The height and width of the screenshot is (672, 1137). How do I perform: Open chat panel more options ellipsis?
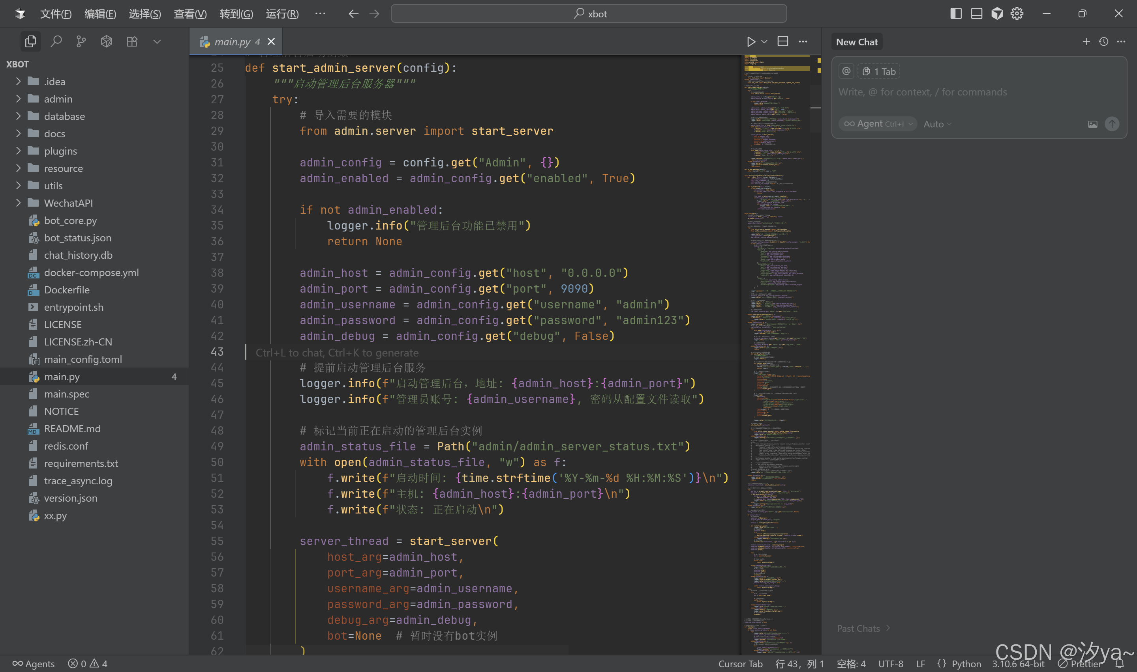1121,42
